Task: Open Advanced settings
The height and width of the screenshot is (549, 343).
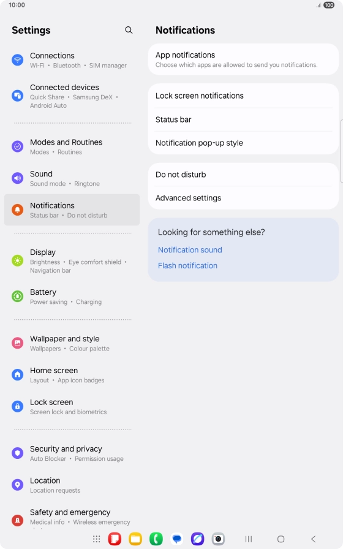Action: 243,198
